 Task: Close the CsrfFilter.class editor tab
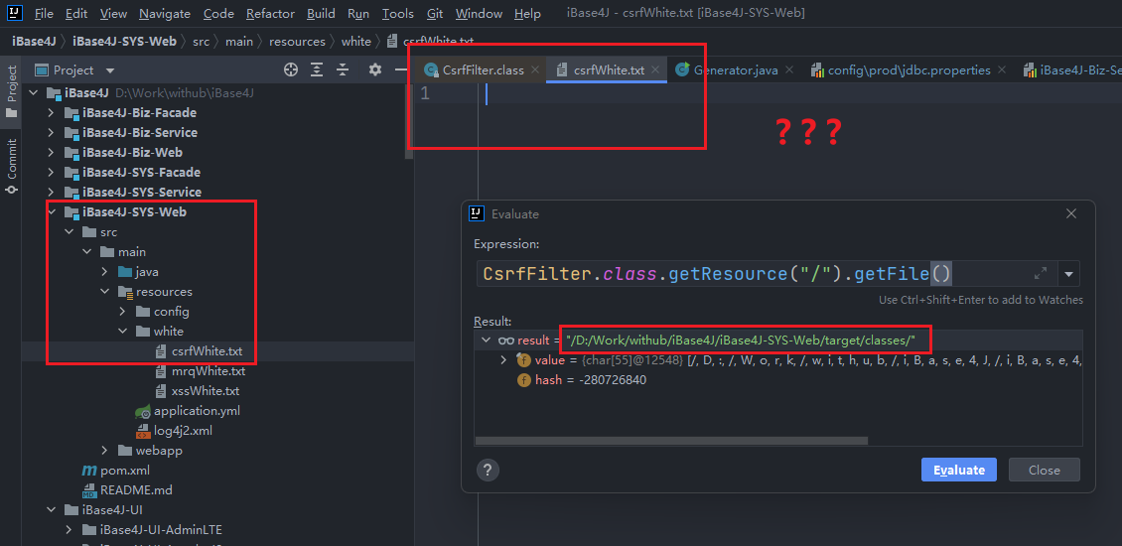tap(534, 70)
